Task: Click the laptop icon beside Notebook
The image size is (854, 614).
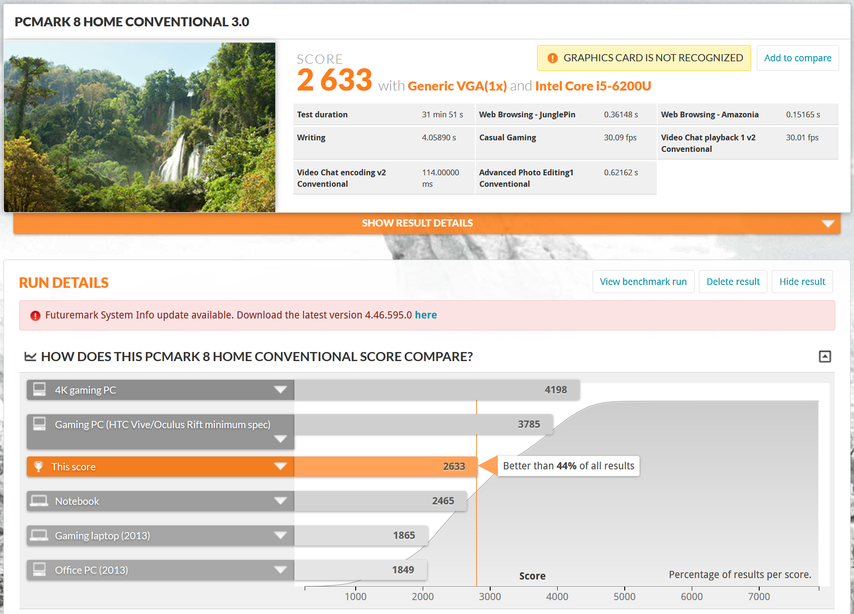Action: pos(39,501)
